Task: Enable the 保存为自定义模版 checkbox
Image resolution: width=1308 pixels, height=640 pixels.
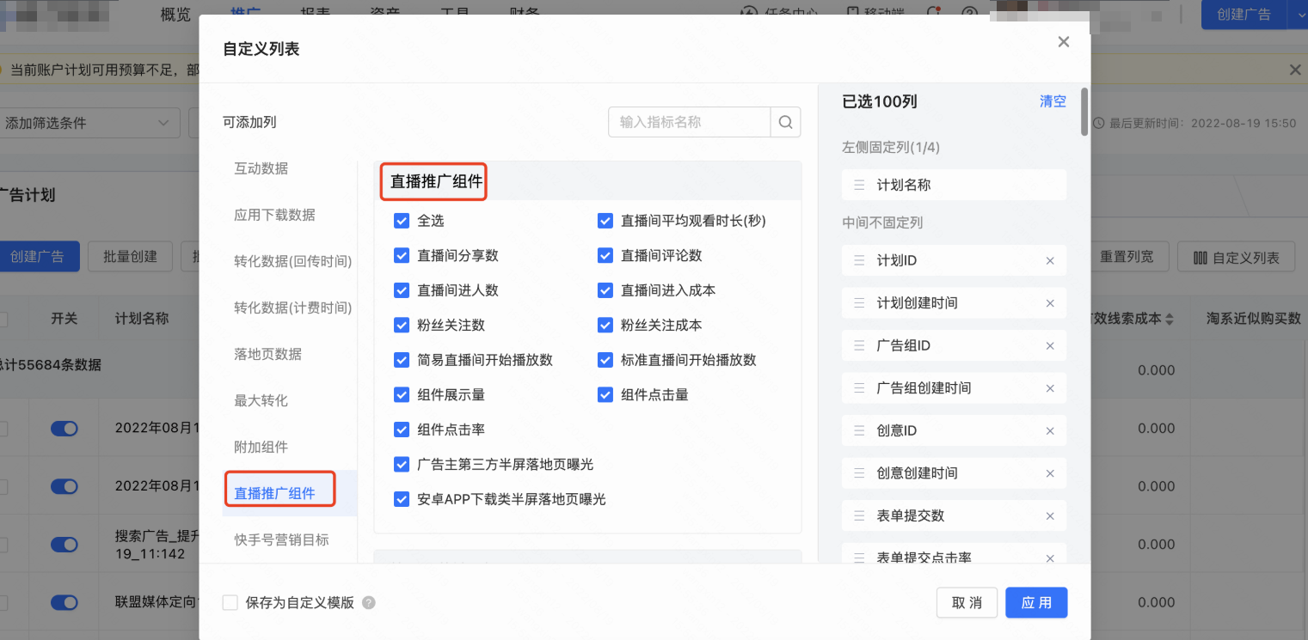Action: (x=230, y=603)
